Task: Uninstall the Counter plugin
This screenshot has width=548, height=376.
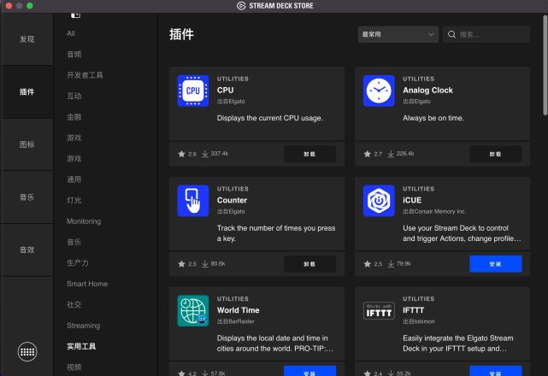Action: (309, 264)
